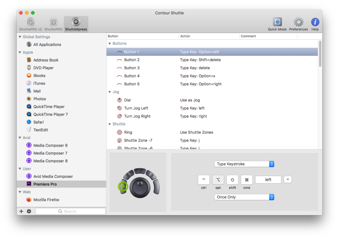The width and height of the screenshot is (339, 239).
Task: Toggle the shift modifier key
Action: pos(232,180)
